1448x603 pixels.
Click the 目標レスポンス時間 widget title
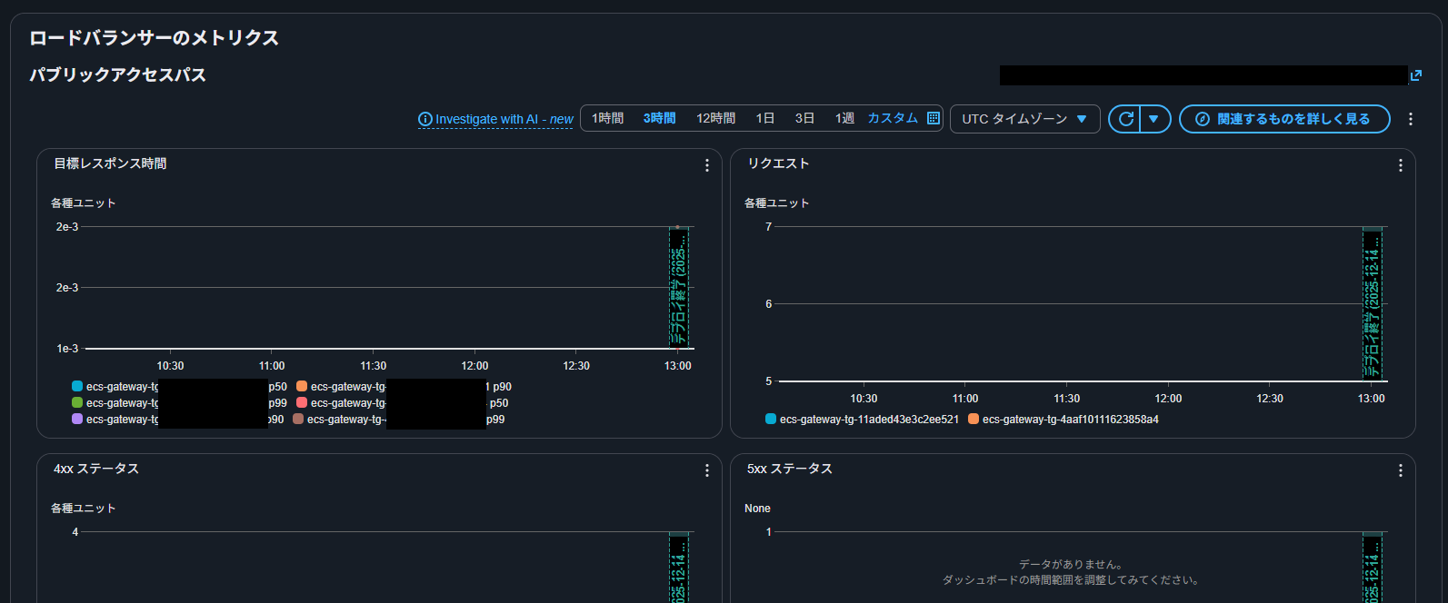(110, 163)
